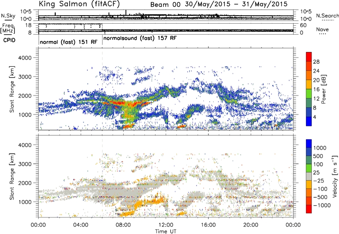
Task: Click the date range '30/May/2015 - 31/May/2015'
Action: tap(236, 4)
